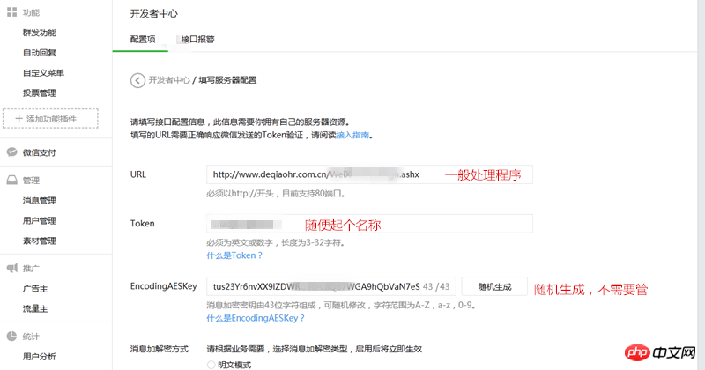Go to 开发者中心 breadcrumb link
705x370 pixels.
pyautogui.click(x=168, y=80)
